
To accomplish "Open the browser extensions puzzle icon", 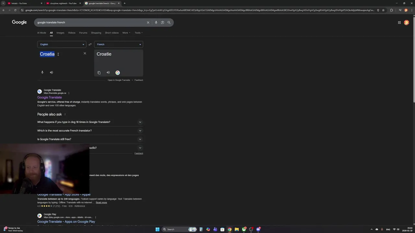I will pyautogui.click(x=391, y=10).
